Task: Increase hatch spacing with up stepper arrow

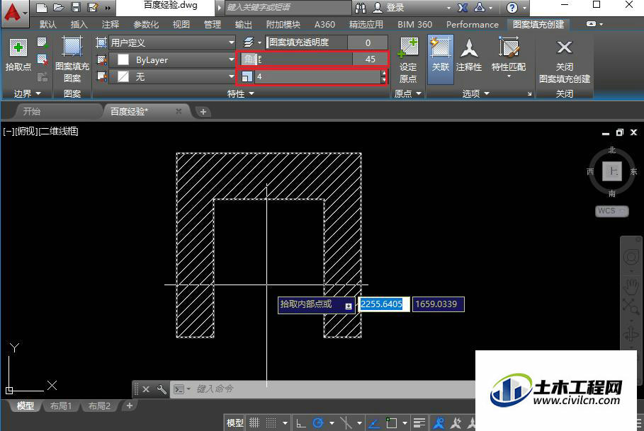Action: pyautogui.click(x=383, y=73)
